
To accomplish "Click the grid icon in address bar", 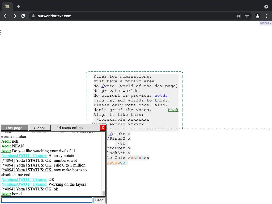I will click(239, 16).
